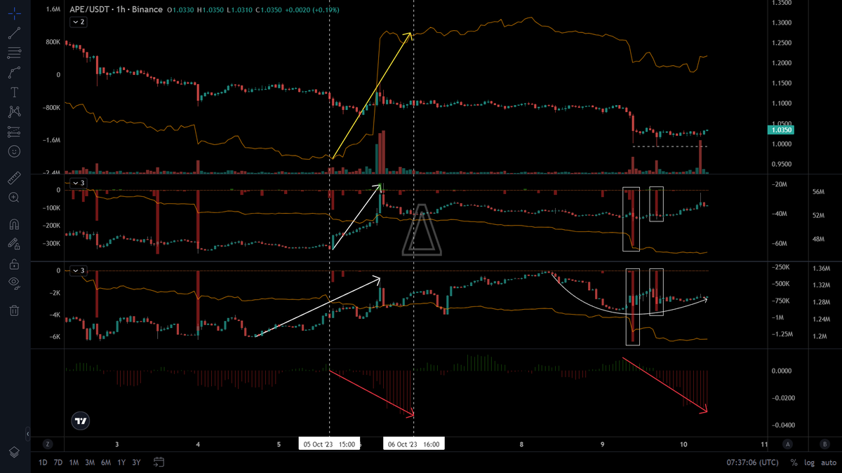842x473 pixels.
Task: Toggle auto scale mode
Action: click(829, 462)
